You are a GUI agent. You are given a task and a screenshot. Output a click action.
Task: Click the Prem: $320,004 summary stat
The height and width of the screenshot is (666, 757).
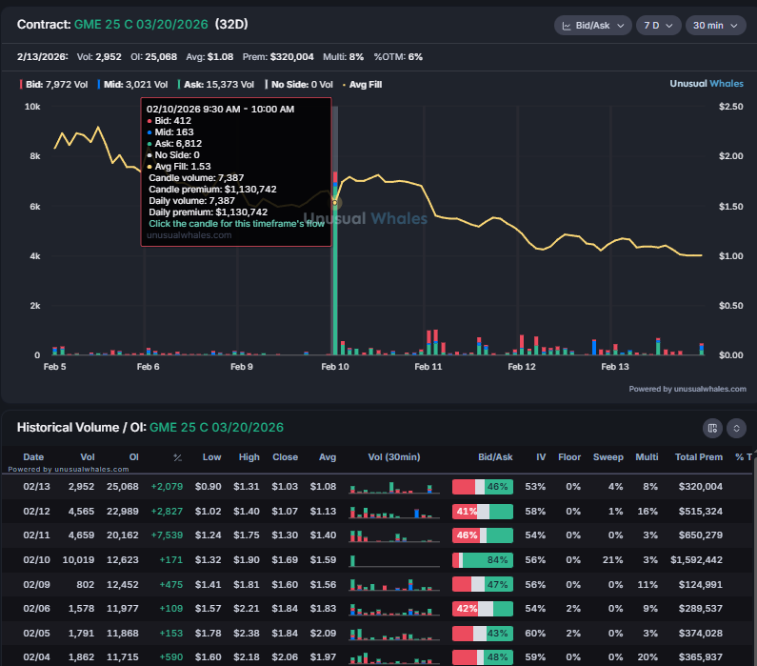pyautogui.click(x=278, y=57)
